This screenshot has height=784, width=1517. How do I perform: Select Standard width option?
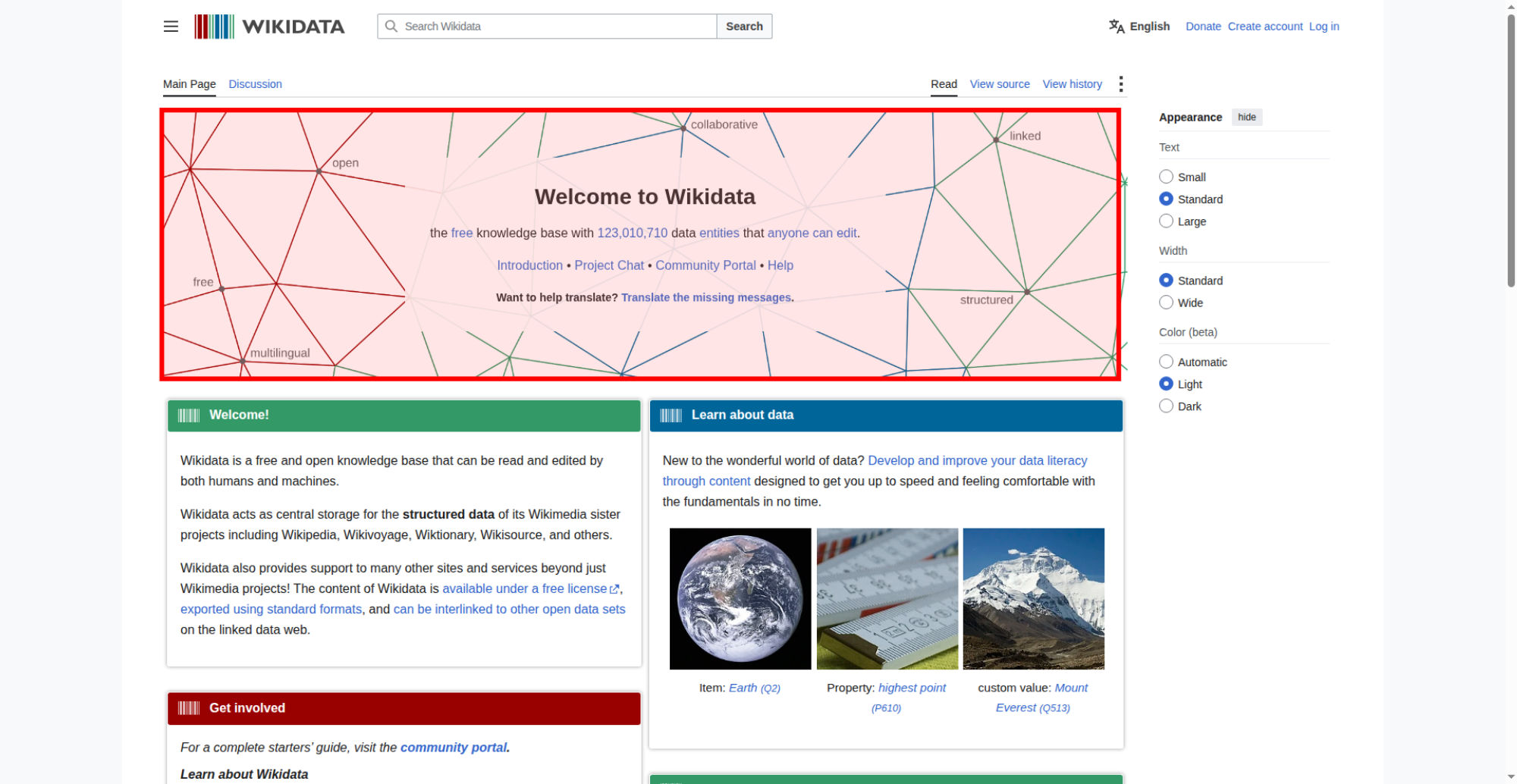pos(1166,280)
